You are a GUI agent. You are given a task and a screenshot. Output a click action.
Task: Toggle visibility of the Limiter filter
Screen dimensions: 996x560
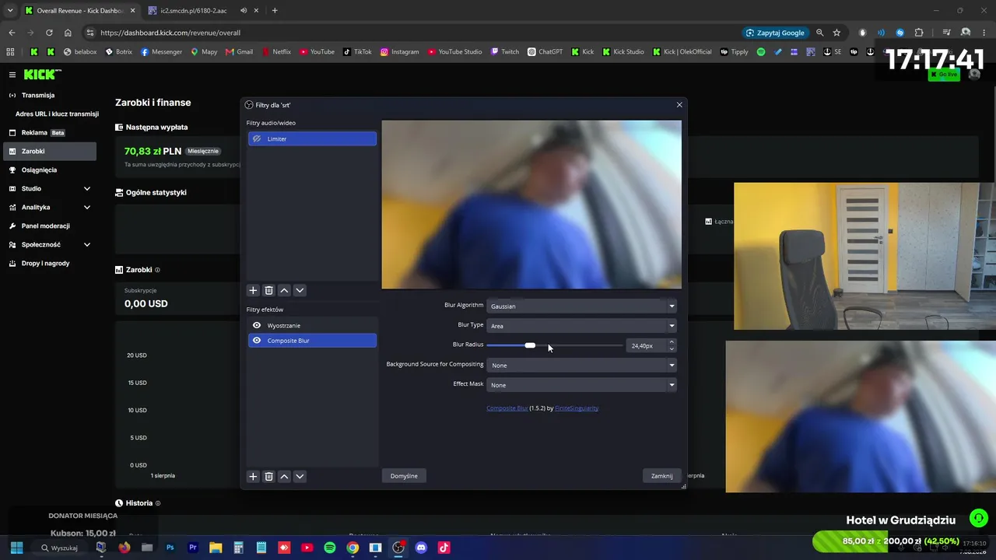[257, 138]
